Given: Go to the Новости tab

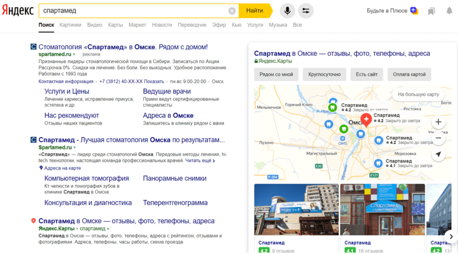Looking at the screenshot, I should 162,25.
